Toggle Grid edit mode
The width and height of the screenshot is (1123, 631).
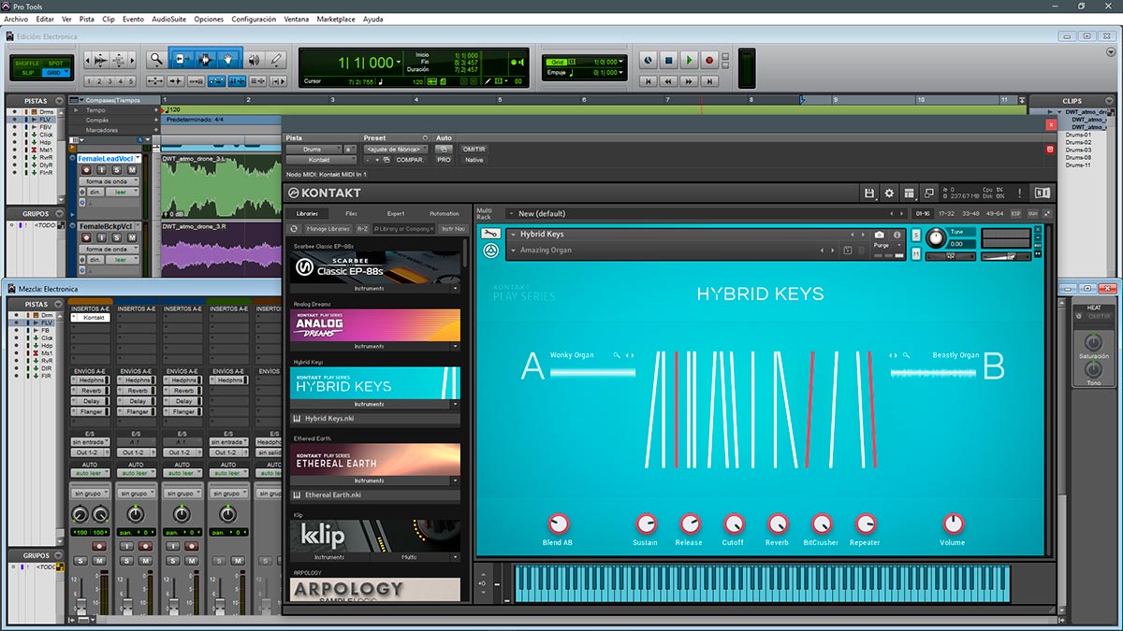55,72
